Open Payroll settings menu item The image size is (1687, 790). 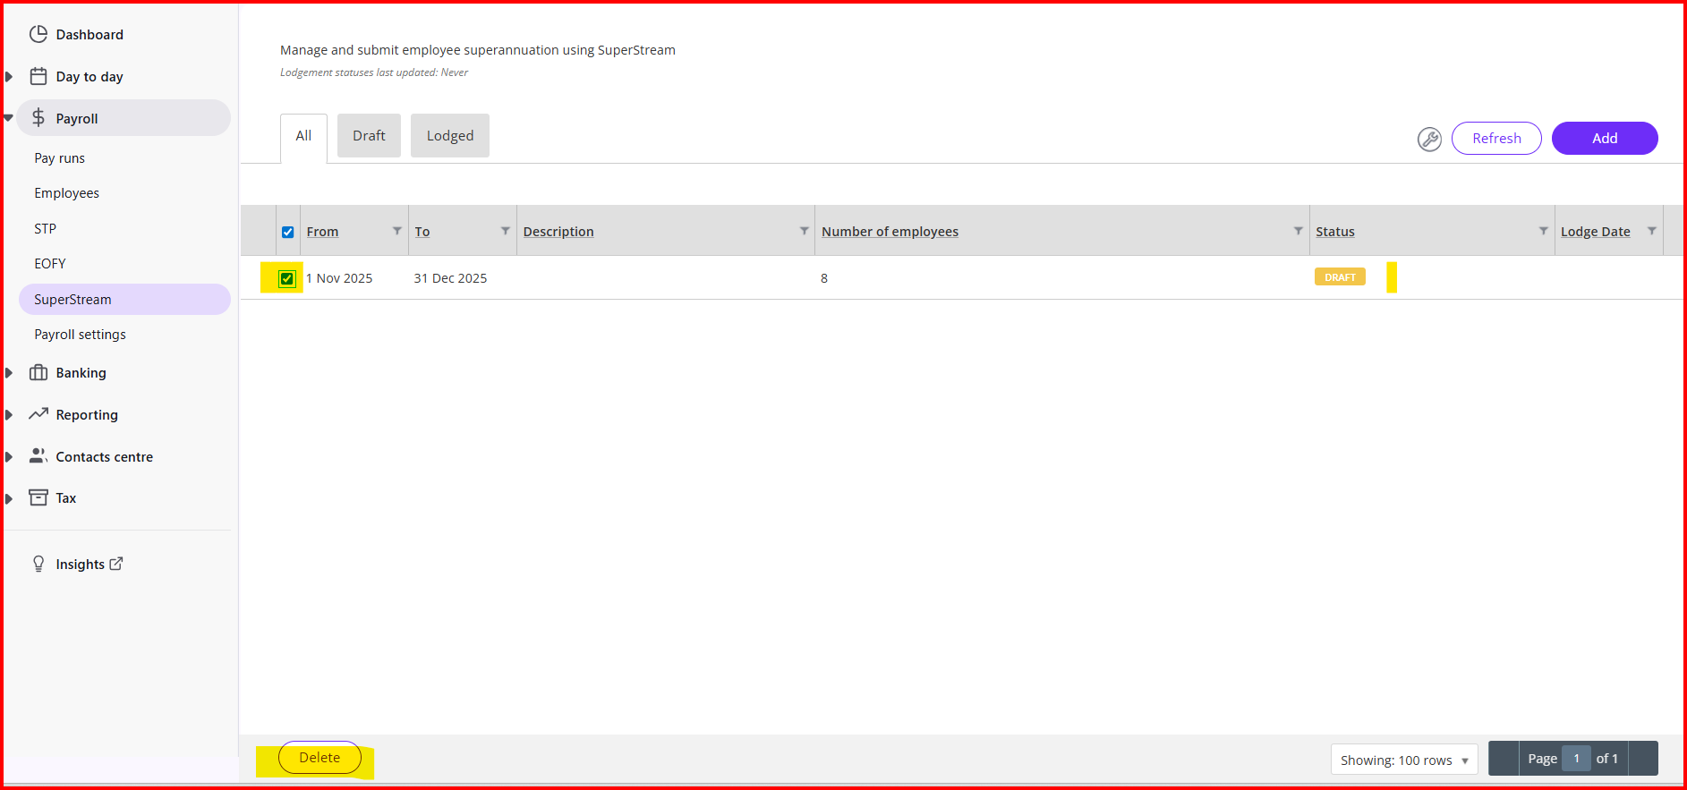(81, 335)
